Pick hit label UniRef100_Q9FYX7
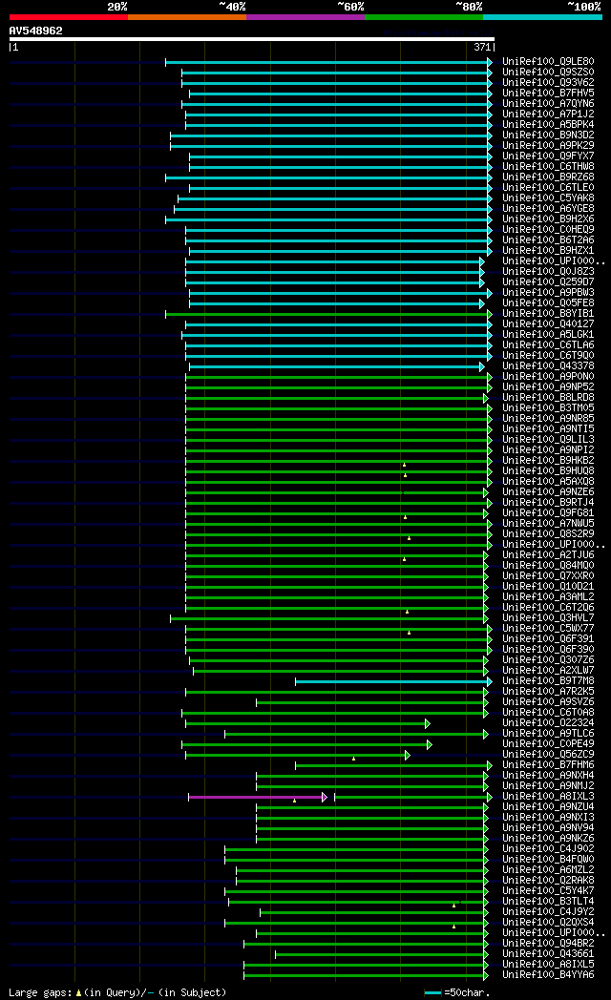Screen dimensions: 611x1000 pyautogui.click(x=548, y=156)
